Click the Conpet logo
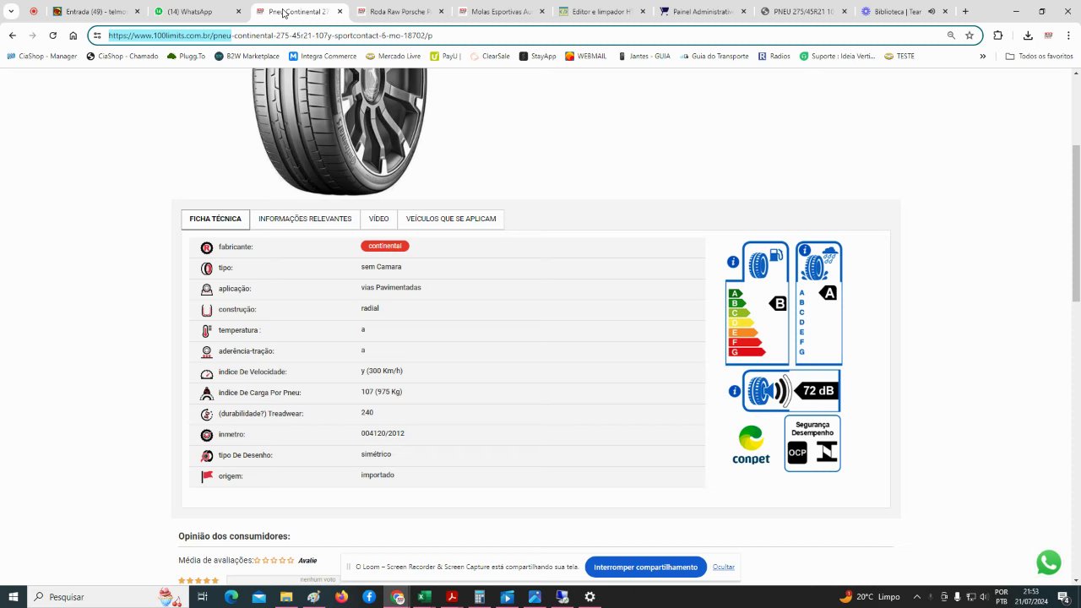This screenshot has width=1081, height=608. coord(751,445)
